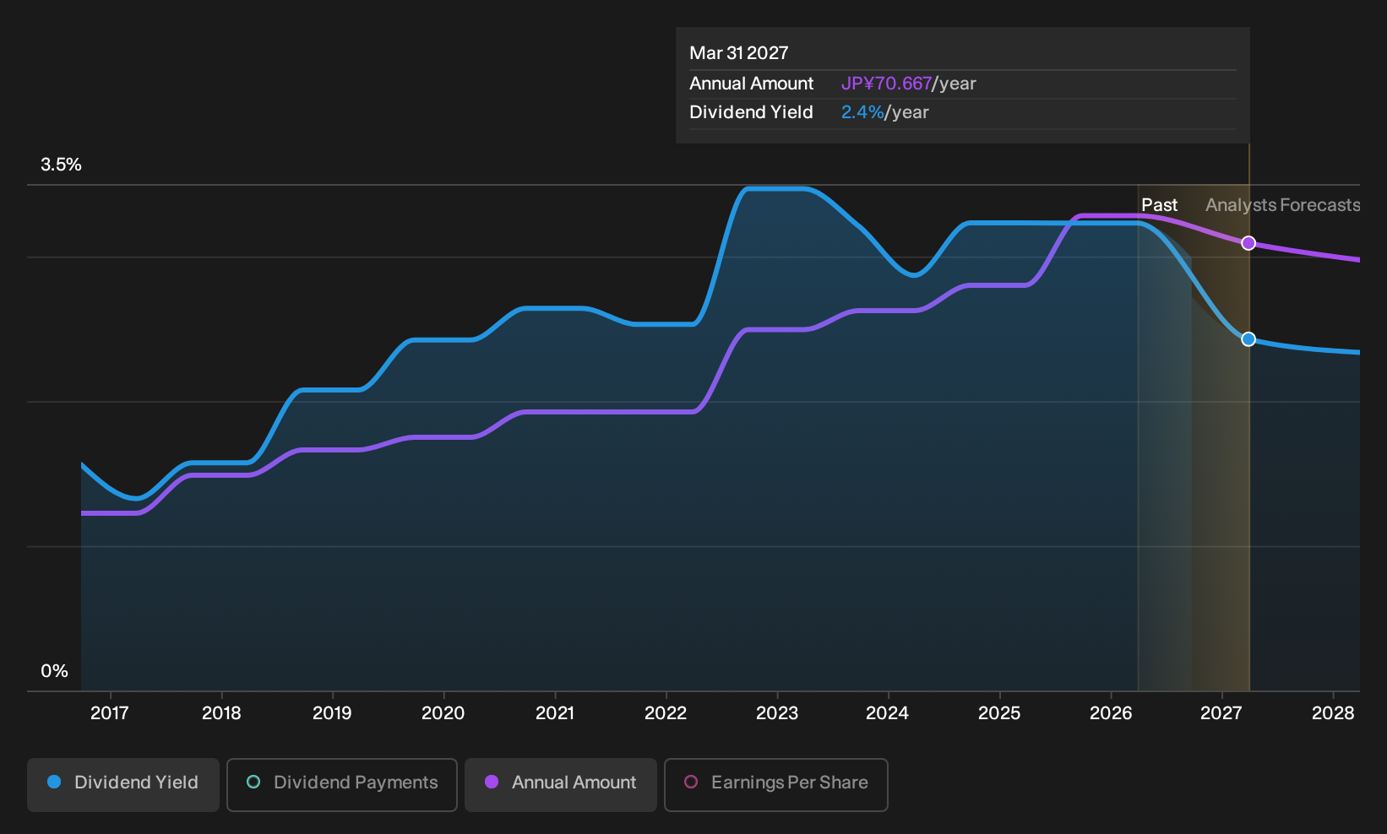Viewport: 1387px width, 834px height.
Task: Click the 'Analysts Forecasts' region label
Action: pos(1282,205)
